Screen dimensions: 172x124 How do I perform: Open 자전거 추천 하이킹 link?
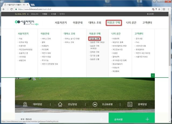pos(143,53)
